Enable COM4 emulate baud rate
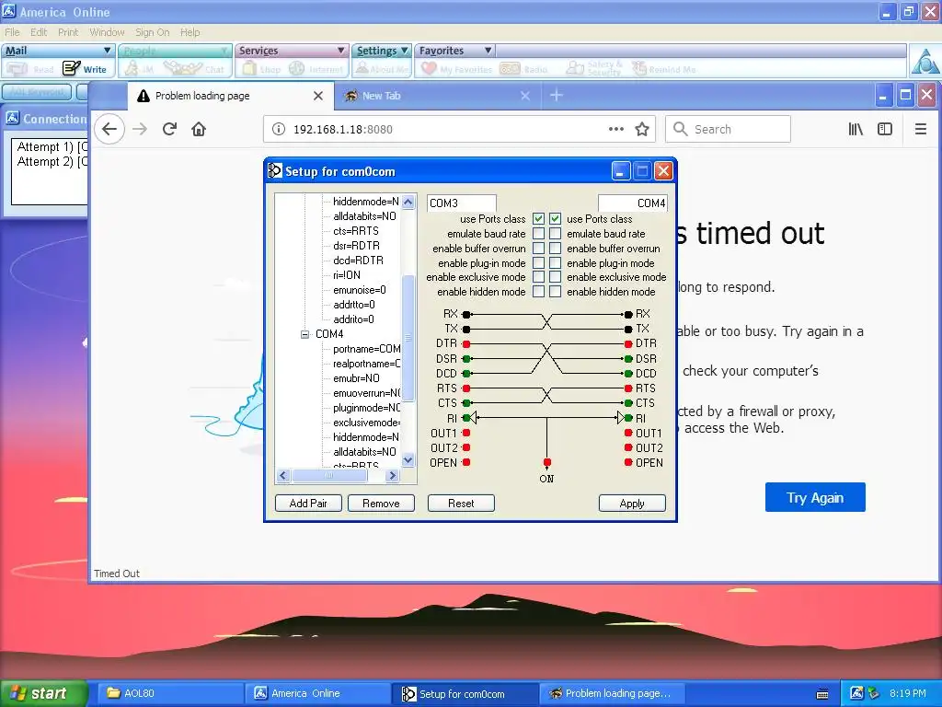Image resolution: width=942 pixels, height=707 pixels. (555, 233)
